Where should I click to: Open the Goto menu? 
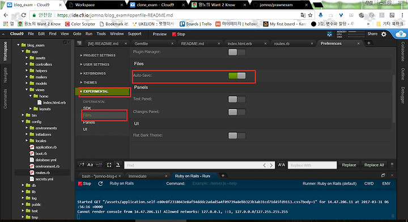tap(77, 34)
